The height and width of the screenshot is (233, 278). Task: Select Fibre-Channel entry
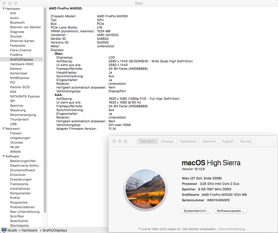coord(21,50)
